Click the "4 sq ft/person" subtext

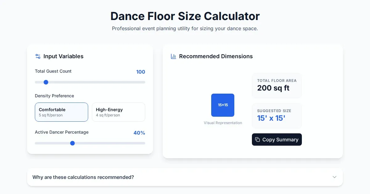click(x=108, y=115)
